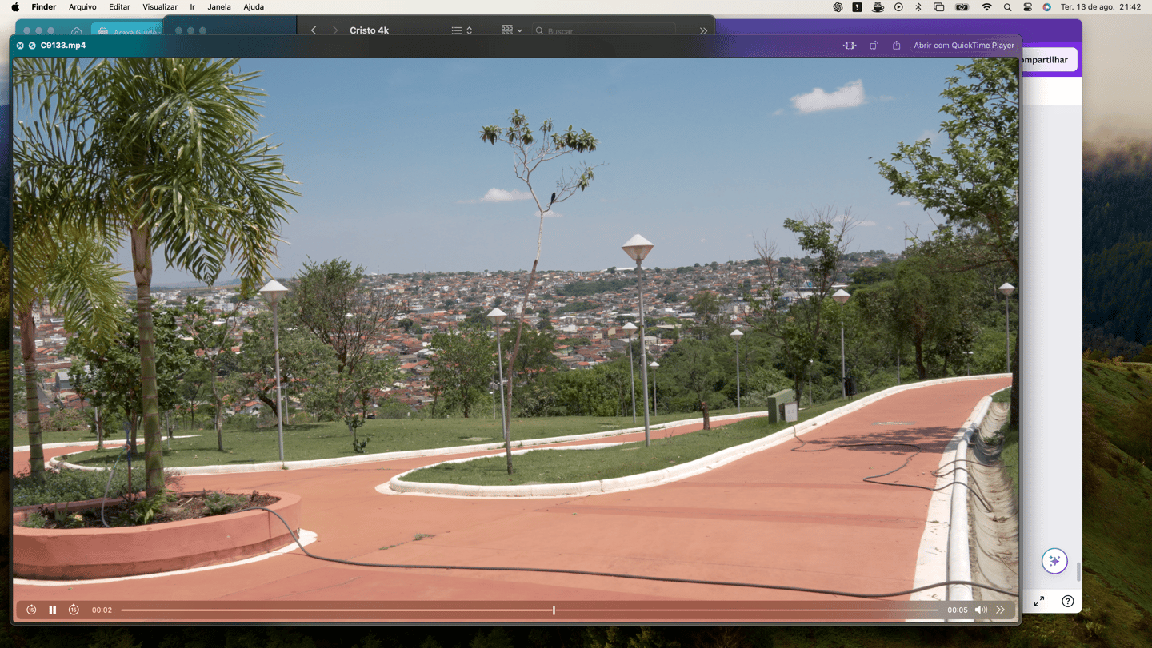Open the Visualizar menu
This screenshot has height=648, width=1152.
pyautogui.click(x=160, y=7)
